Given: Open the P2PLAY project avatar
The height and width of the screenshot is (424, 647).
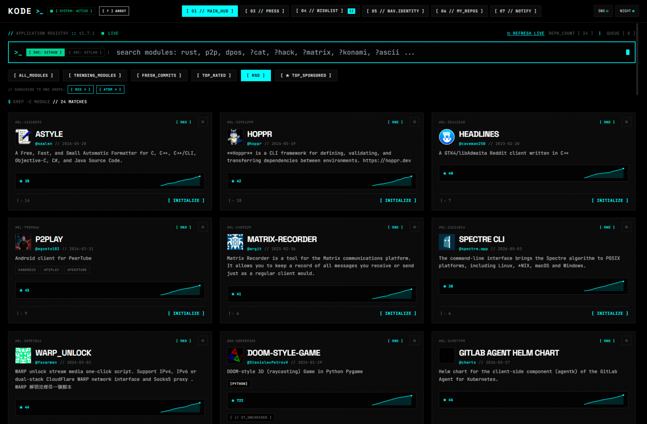Looking at the screenshot, I should (x=23, y=242).
